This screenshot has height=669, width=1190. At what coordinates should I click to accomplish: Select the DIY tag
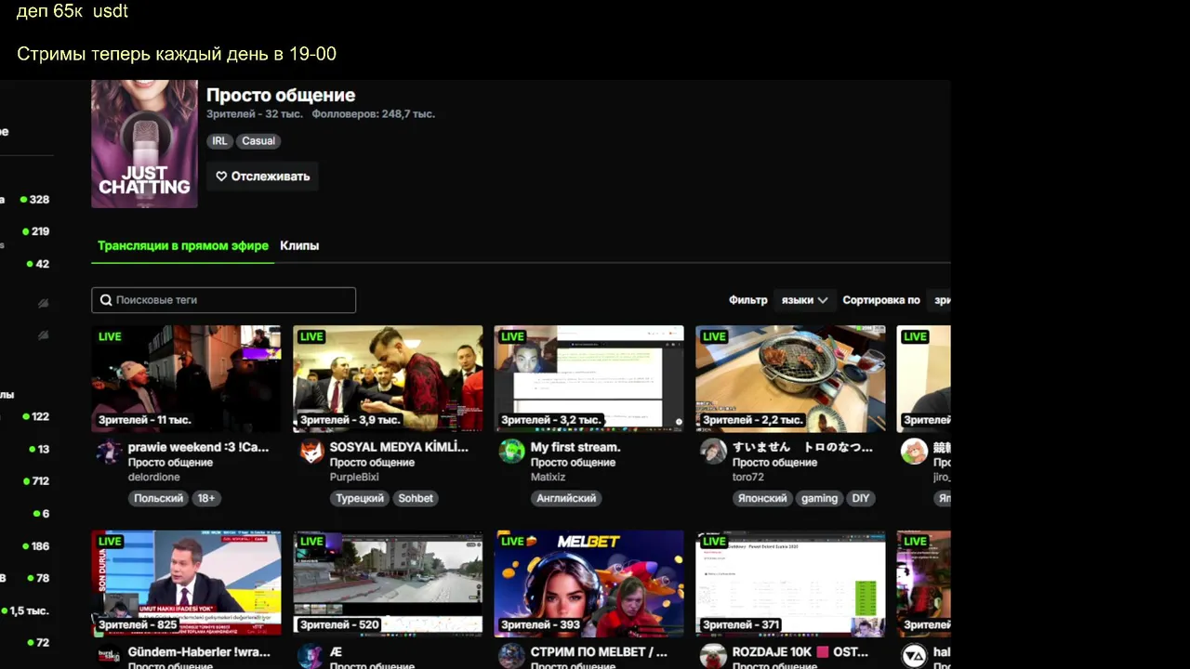click(861, 499)
